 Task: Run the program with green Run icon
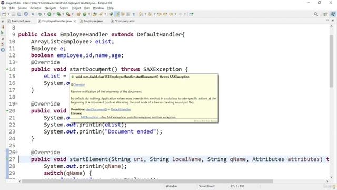click(49, 14)
